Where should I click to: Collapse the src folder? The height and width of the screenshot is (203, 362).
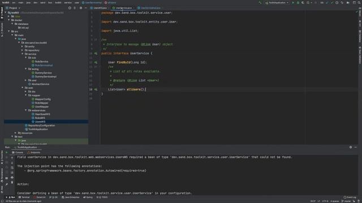pyautogui.click(x=9, y=32)
